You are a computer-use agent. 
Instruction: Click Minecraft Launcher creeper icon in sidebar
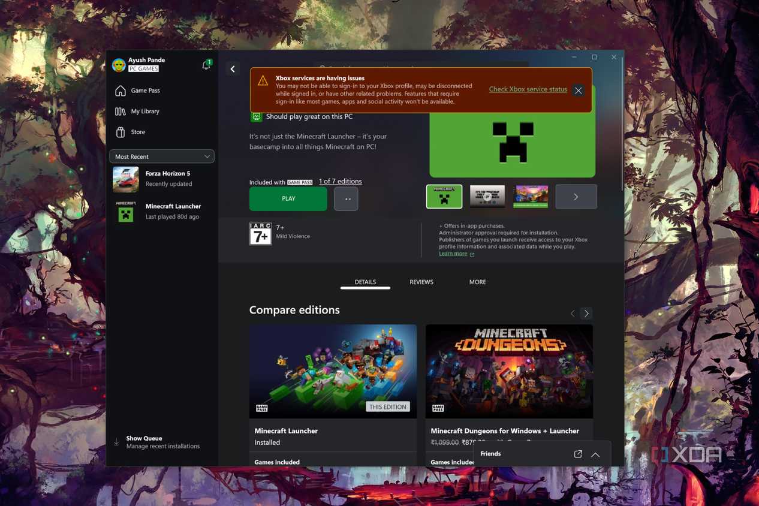[126, 212]
